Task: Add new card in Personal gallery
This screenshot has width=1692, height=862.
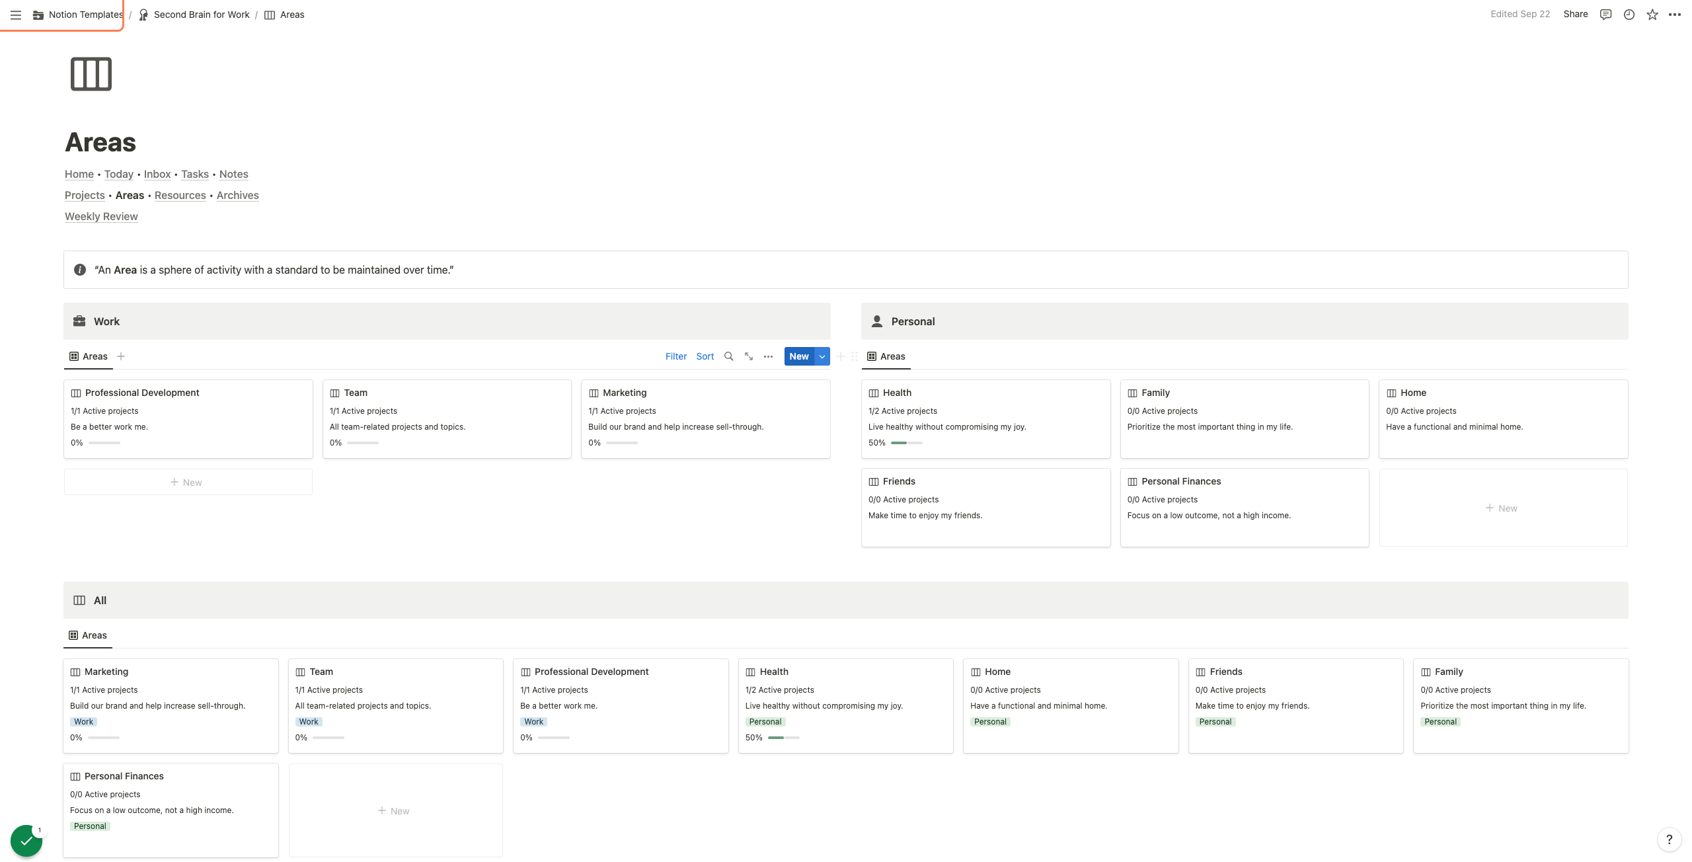Action: [1503, 508]
